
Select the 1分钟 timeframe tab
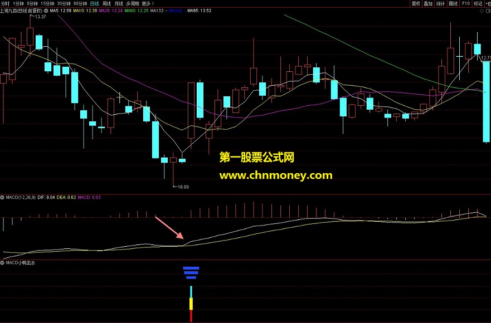tap(18, 3)
